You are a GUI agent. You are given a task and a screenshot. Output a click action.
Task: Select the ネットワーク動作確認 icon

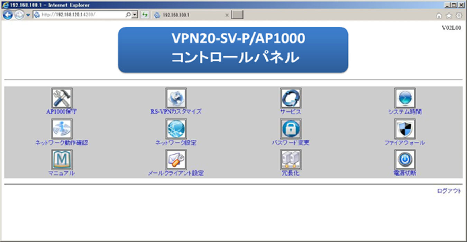(62, 129)
